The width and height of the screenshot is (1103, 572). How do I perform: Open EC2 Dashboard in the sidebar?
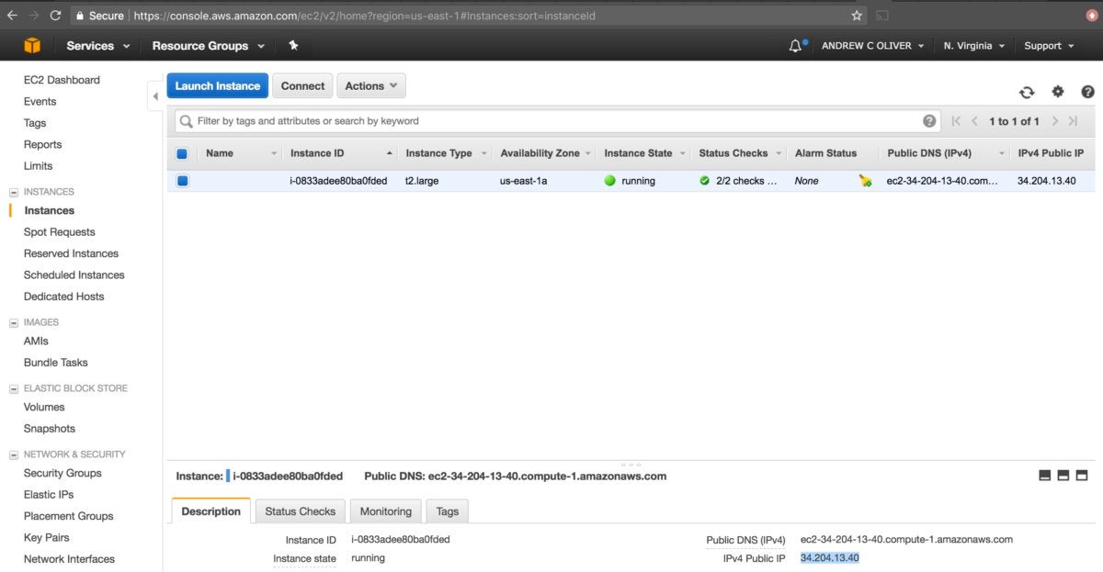pyautogui.click(x=62, y=80)
